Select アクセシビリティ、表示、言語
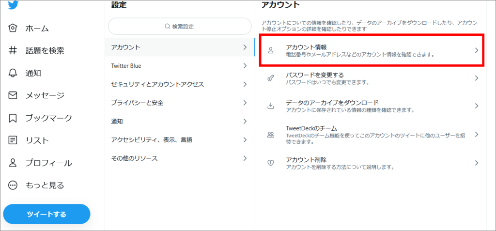Viewport: 496px width, 231px height. point(180,139)
